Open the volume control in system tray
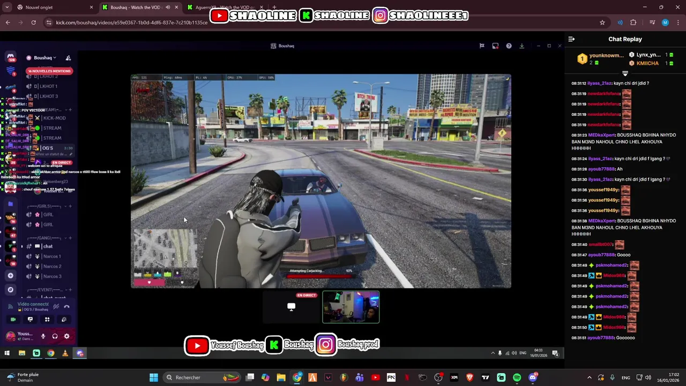This screenshot has width=686, height=386. (648, 377)
